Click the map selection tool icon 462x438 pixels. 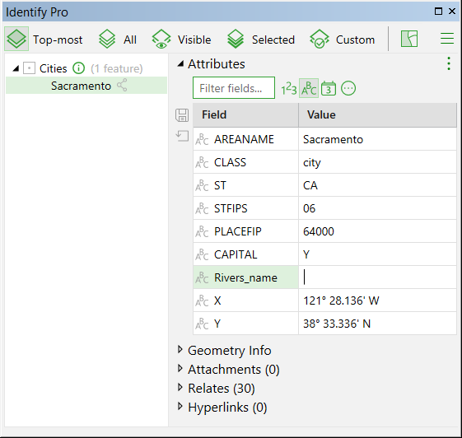tap(409, 39)
